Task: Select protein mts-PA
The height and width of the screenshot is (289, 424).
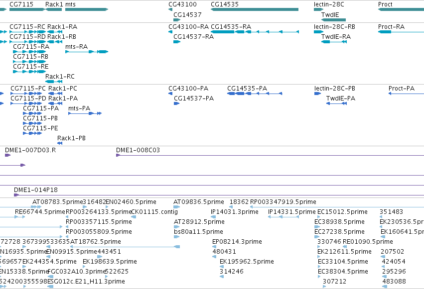Action: [79, 108]
